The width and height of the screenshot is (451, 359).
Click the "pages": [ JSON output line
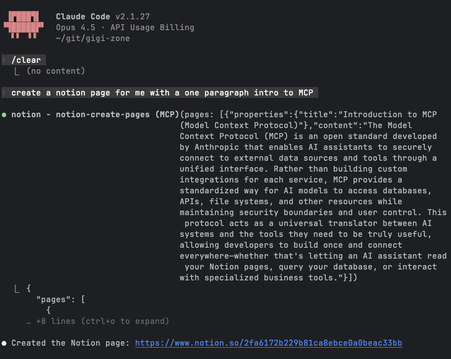(61, 300)
